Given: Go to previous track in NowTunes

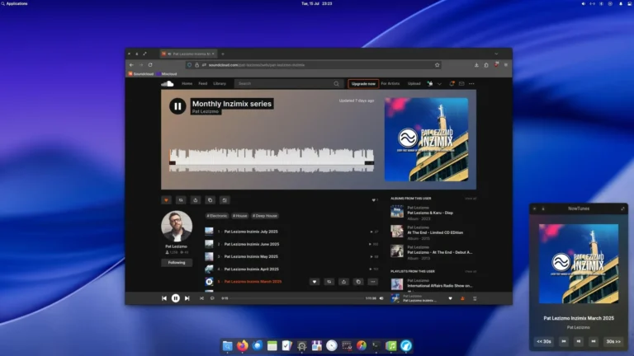Looking at the screenshot, I should coord(564,341).
